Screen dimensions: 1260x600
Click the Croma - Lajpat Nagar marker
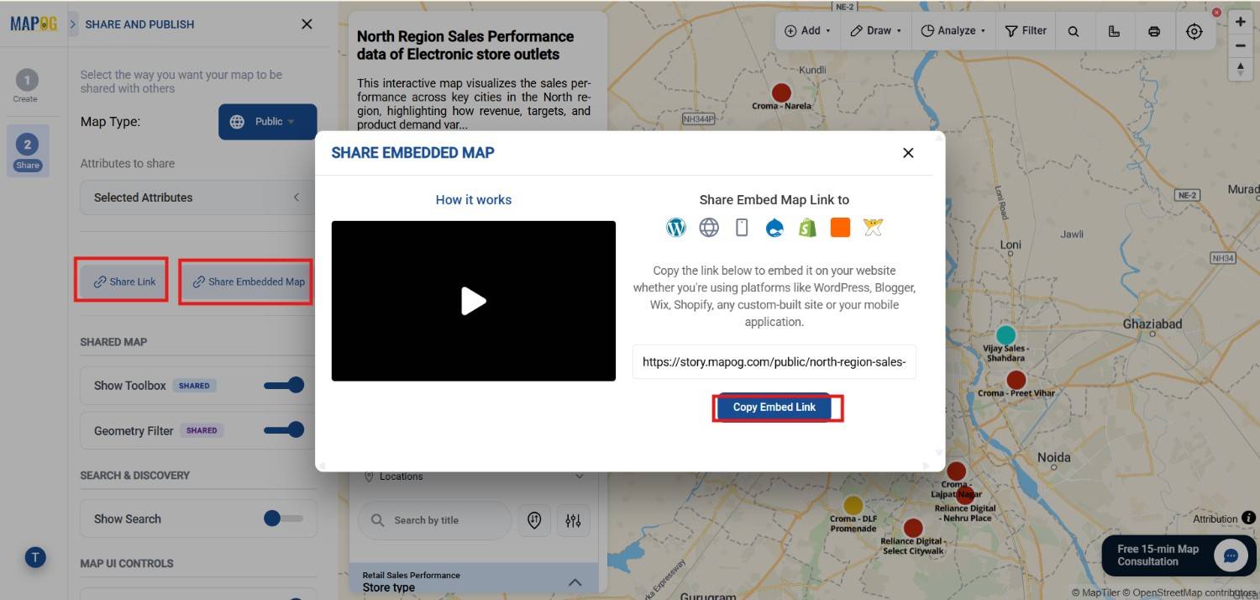(956, 471)
